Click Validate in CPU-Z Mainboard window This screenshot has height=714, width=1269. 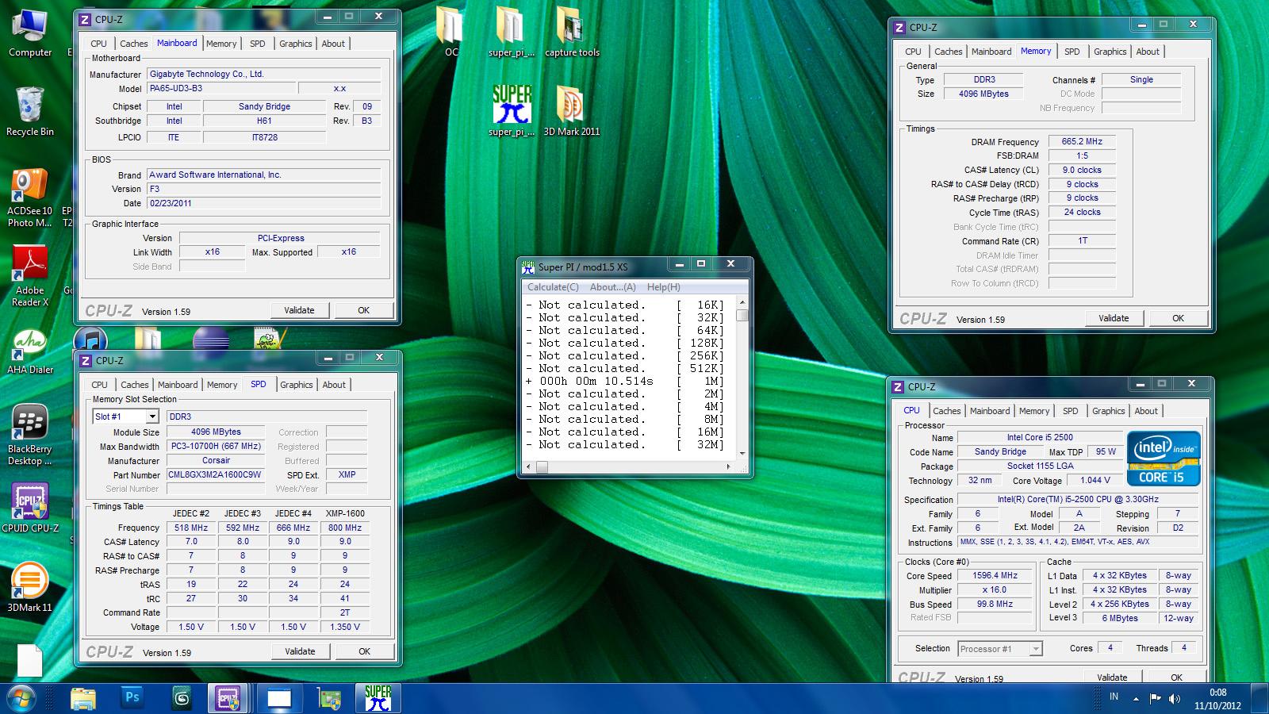[x=300, y=310]
